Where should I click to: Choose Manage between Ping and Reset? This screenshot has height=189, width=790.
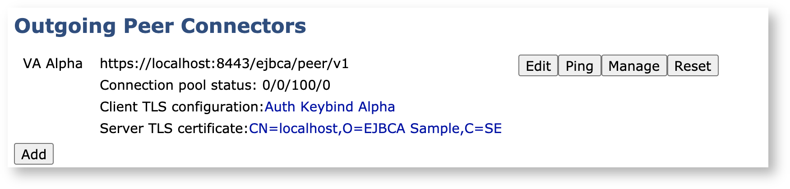point(634,66)
